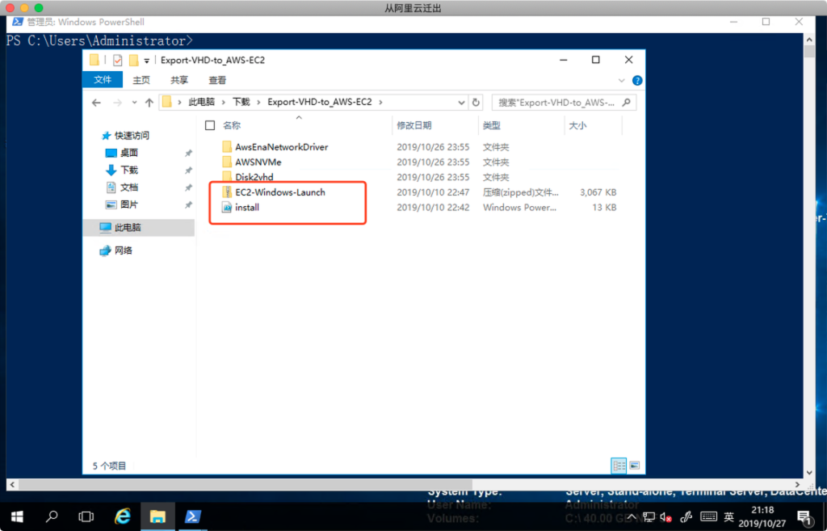Screen dimensions: 827x531
Task: Switch to the 查看 ribbon tab
Action: [217, 80]
